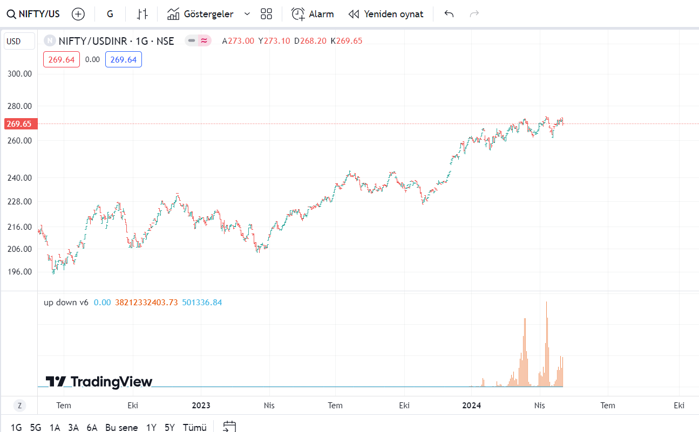Click the go-to-date calendar icon

[x=229, y=427]
